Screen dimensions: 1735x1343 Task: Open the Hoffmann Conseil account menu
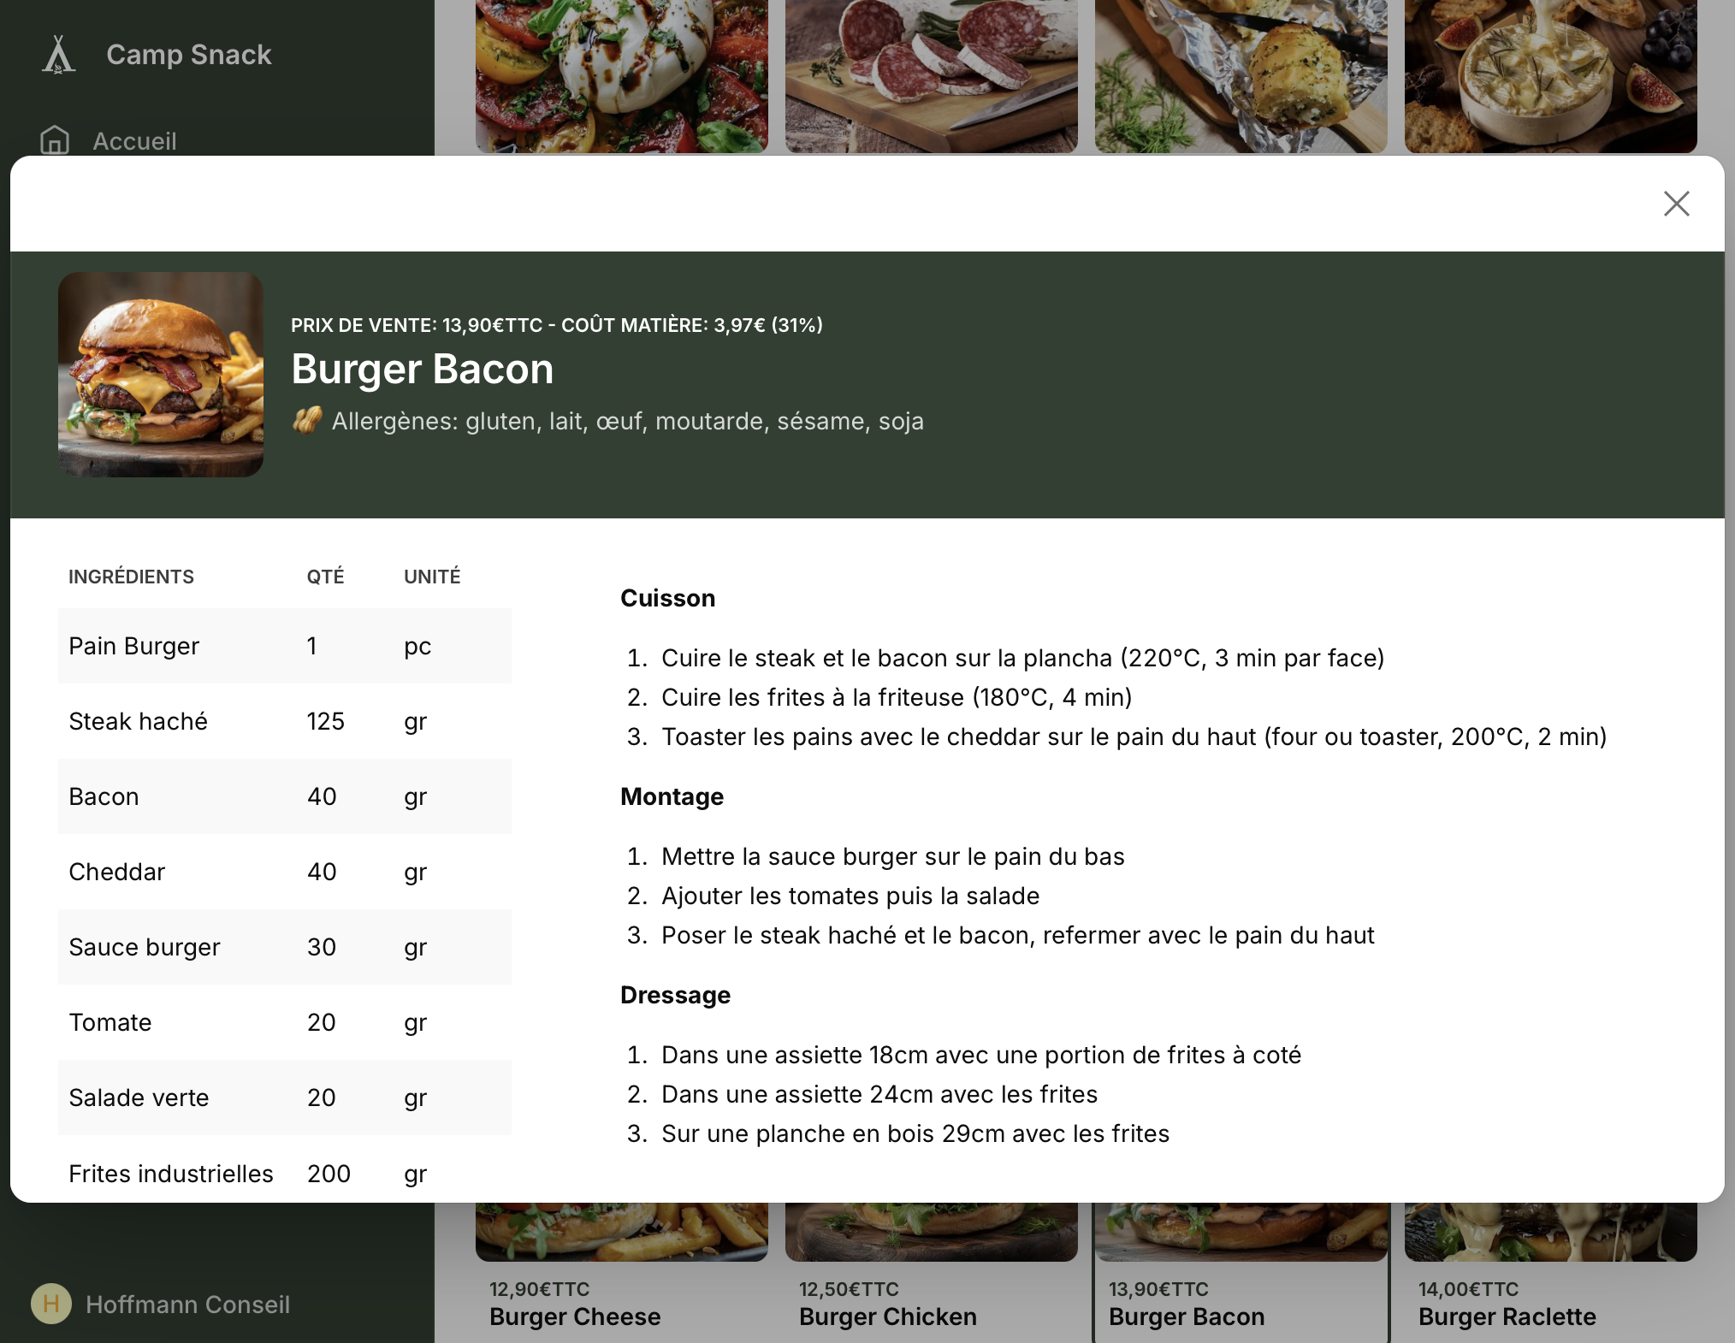(187, 1305)
